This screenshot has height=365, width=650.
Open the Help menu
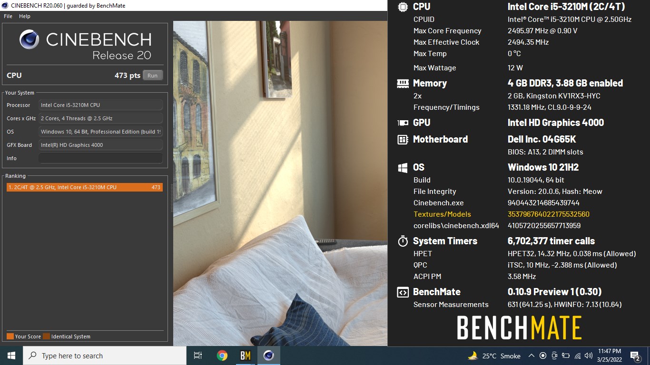click(x=25, y=16)
